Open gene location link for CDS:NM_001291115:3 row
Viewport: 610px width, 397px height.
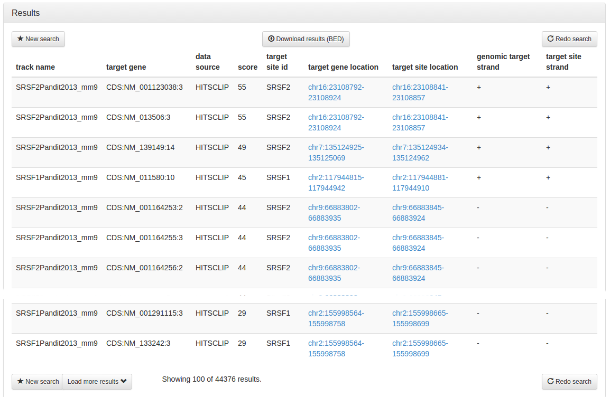click(x=336, y=318)
